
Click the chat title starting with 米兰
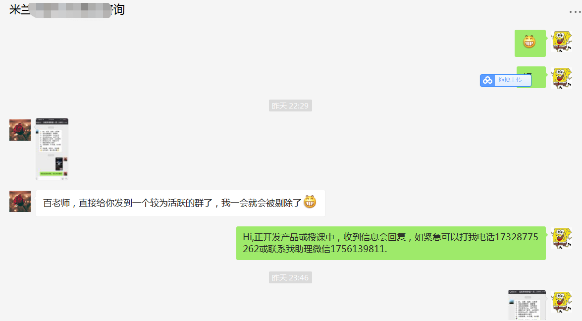click(67, 9)
